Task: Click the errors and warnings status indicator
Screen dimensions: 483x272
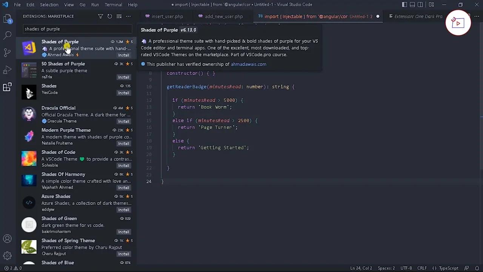Action: (12, 268)
